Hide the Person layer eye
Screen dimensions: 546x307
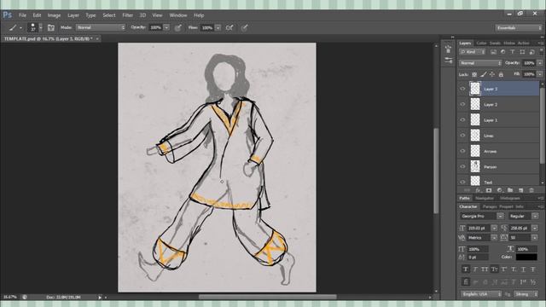tap(462, 167)
